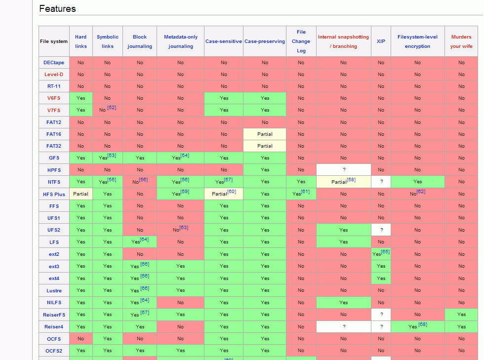
Task: Open the RT-11 article link
Action: [x=54, y=86]
